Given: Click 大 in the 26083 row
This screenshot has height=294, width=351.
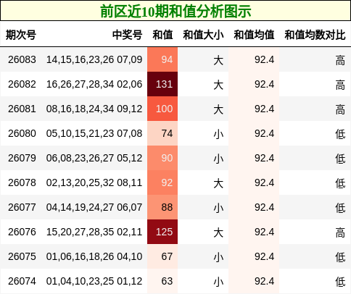Looking at the screenshot, I should coord(218,60).
